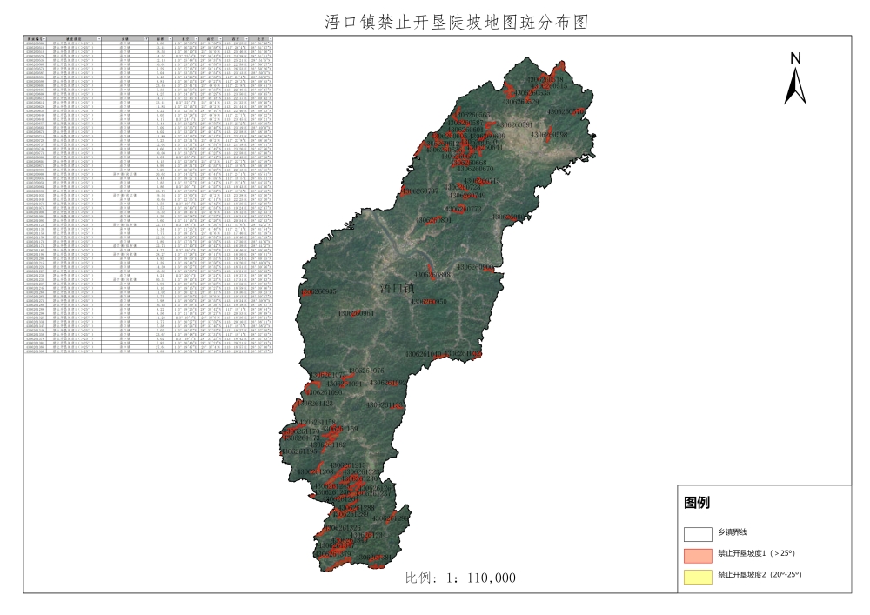
Task: Select the scale text 比例: 1:110,000
Action: point(461,578)
